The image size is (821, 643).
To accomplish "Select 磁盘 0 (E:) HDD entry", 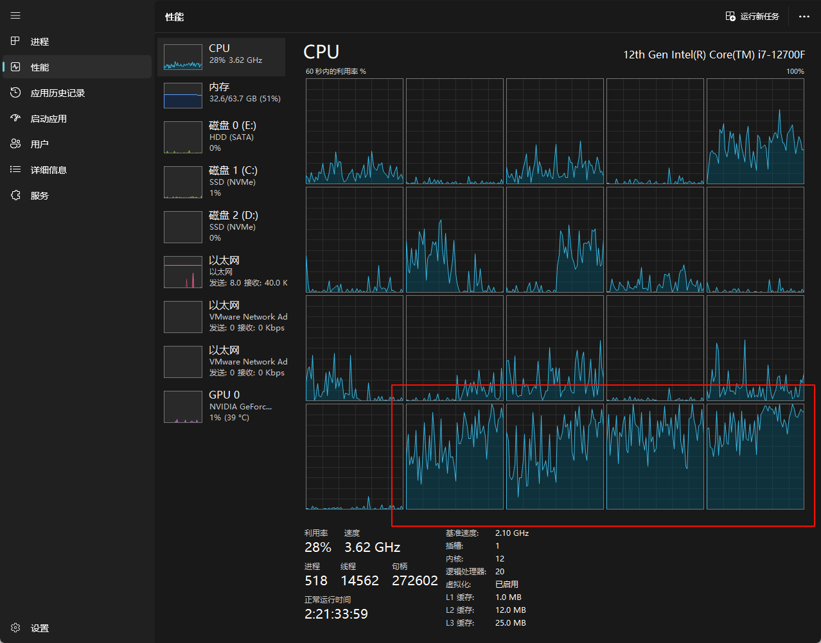I will [x=221, y=137].
